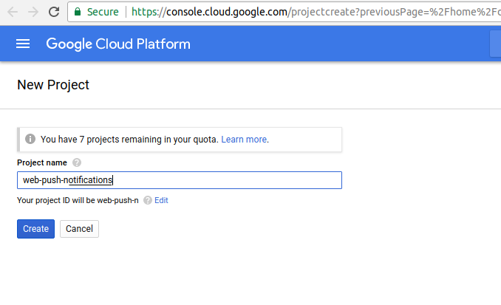Edit the project ID

[x=161, y=200]
